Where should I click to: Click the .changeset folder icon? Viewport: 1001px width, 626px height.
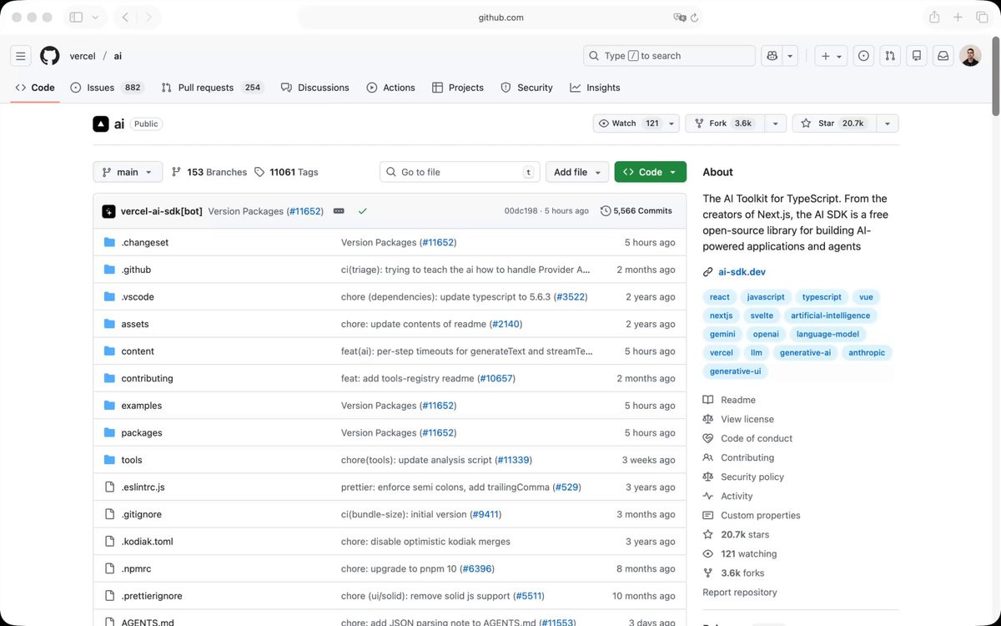(x=109, y=242)
